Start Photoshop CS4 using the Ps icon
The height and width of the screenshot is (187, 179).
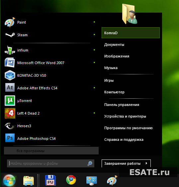point(10,138)
